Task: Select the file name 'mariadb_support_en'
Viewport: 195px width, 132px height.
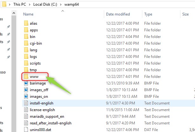Action: [47, 116]
